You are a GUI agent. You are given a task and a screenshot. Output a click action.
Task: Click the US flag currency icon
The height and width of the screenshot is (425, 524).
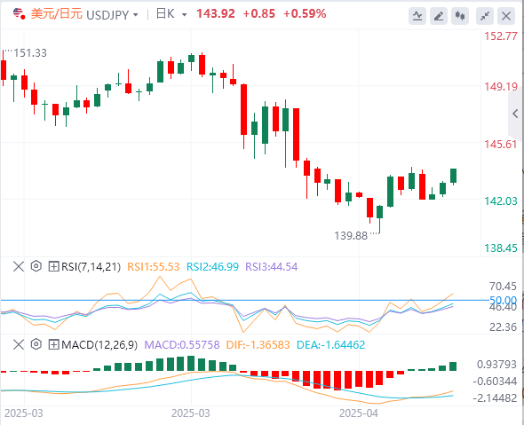[x=19, y=13]
